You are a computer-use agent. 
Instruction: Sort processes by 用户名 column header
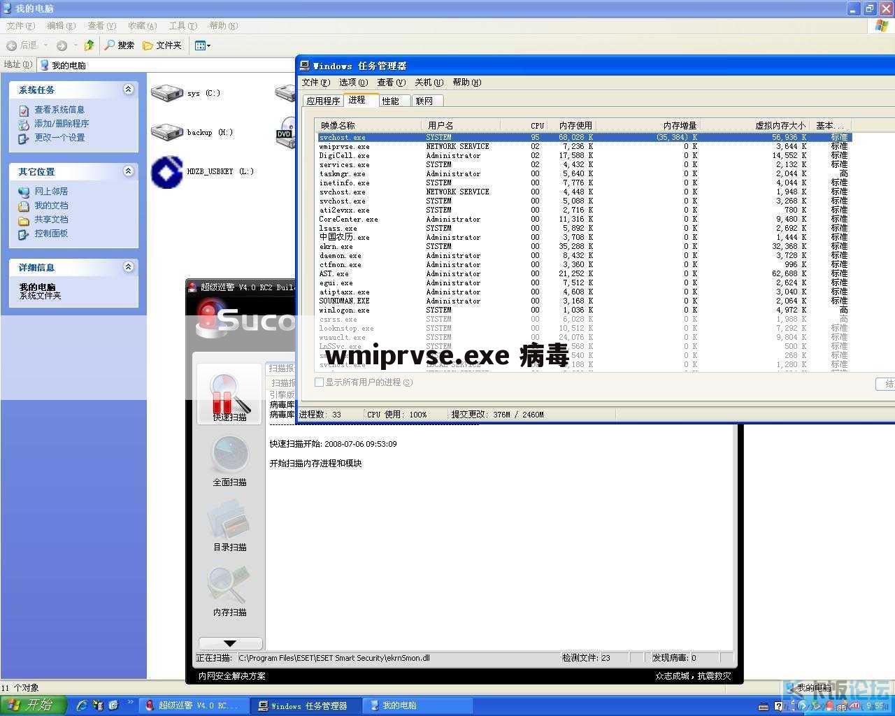(461, 125)
